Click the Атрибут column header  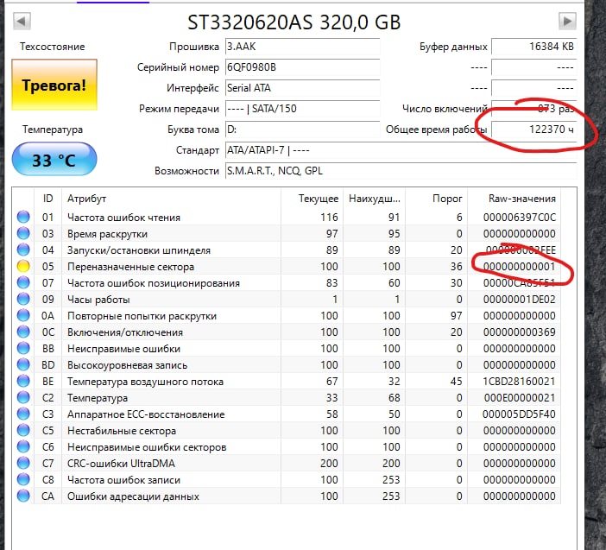click(86, 199)
